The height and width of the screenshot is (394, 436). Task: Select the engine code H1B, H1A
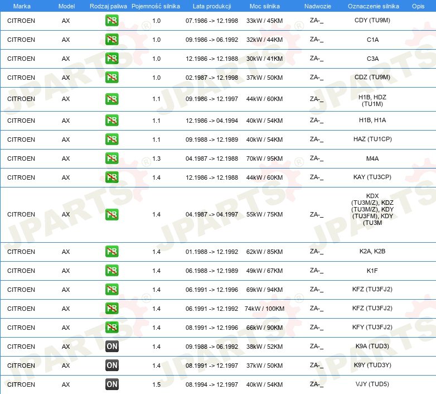[372, 120]
